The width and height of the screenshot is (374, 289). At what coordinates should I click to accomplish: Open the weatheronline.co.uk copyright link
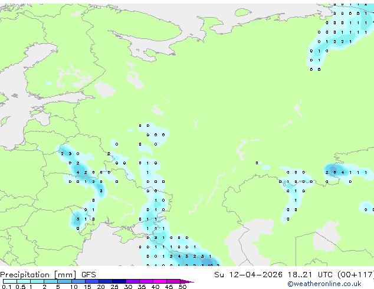click(x=324, y=284)
